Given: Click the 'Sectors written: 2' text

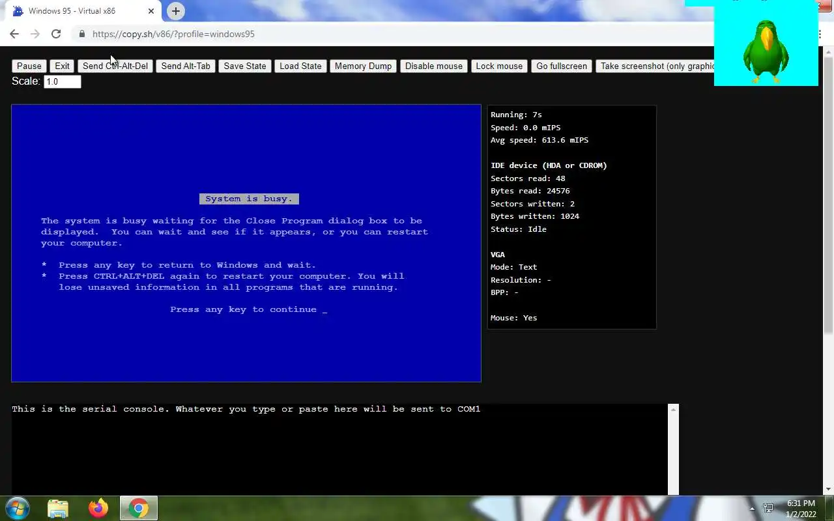Looking at the screenshot, I should coord(532,204).
